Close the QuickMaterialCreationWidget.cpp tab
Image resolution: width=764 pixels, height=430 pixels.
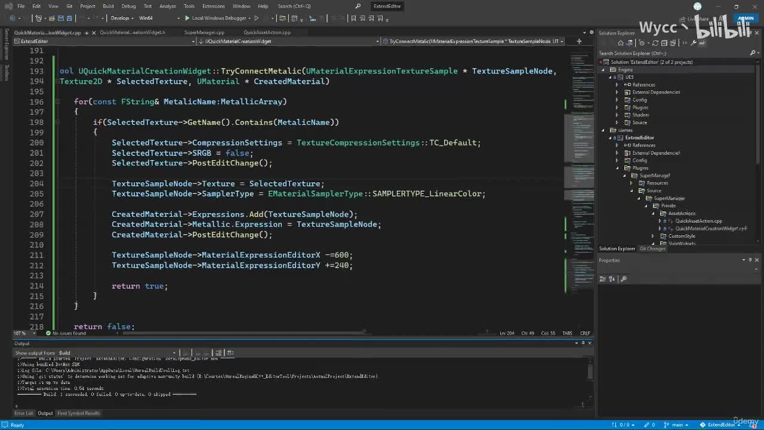tap(94, 32)
